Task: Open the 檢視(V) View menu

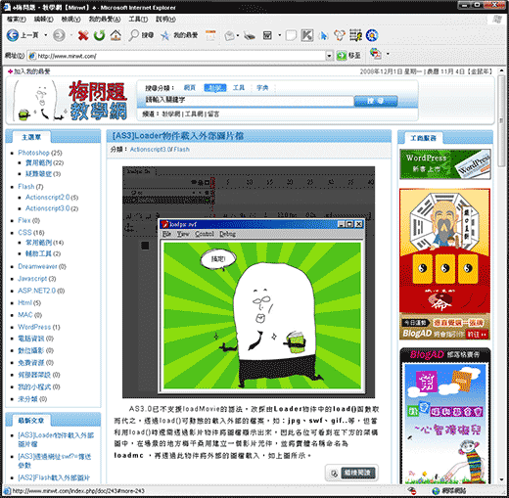Action: [71, 20]
